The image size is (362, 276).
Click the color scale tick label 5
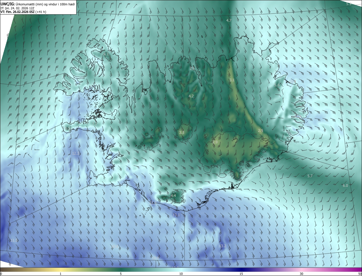(x=121, y=274)
